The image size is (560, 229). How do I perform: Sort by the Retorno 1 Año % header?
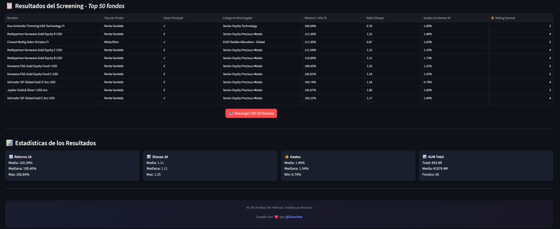click(x=334, y=18)
